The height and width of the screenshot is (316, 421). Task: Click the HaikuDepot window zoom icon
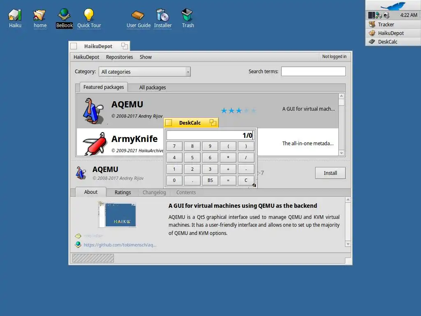point(124,46)
